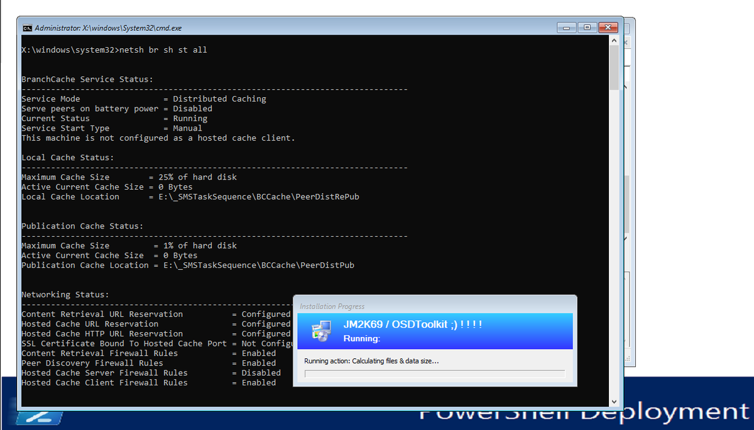Click the "Serve peers on battery power" line

point(117,109)
